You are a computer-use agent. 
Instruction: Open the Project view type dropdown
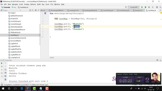point(20,10)
